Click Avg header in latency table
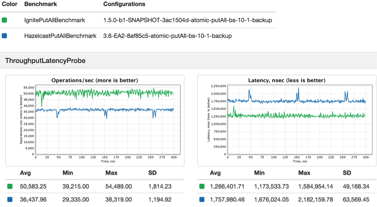377x207 pixels. (x=215, y=173)
